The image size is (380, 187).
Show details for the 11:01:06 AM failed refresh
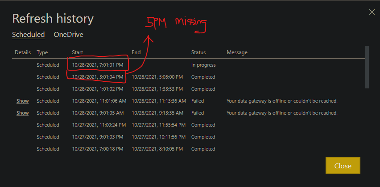pos(23,101)
